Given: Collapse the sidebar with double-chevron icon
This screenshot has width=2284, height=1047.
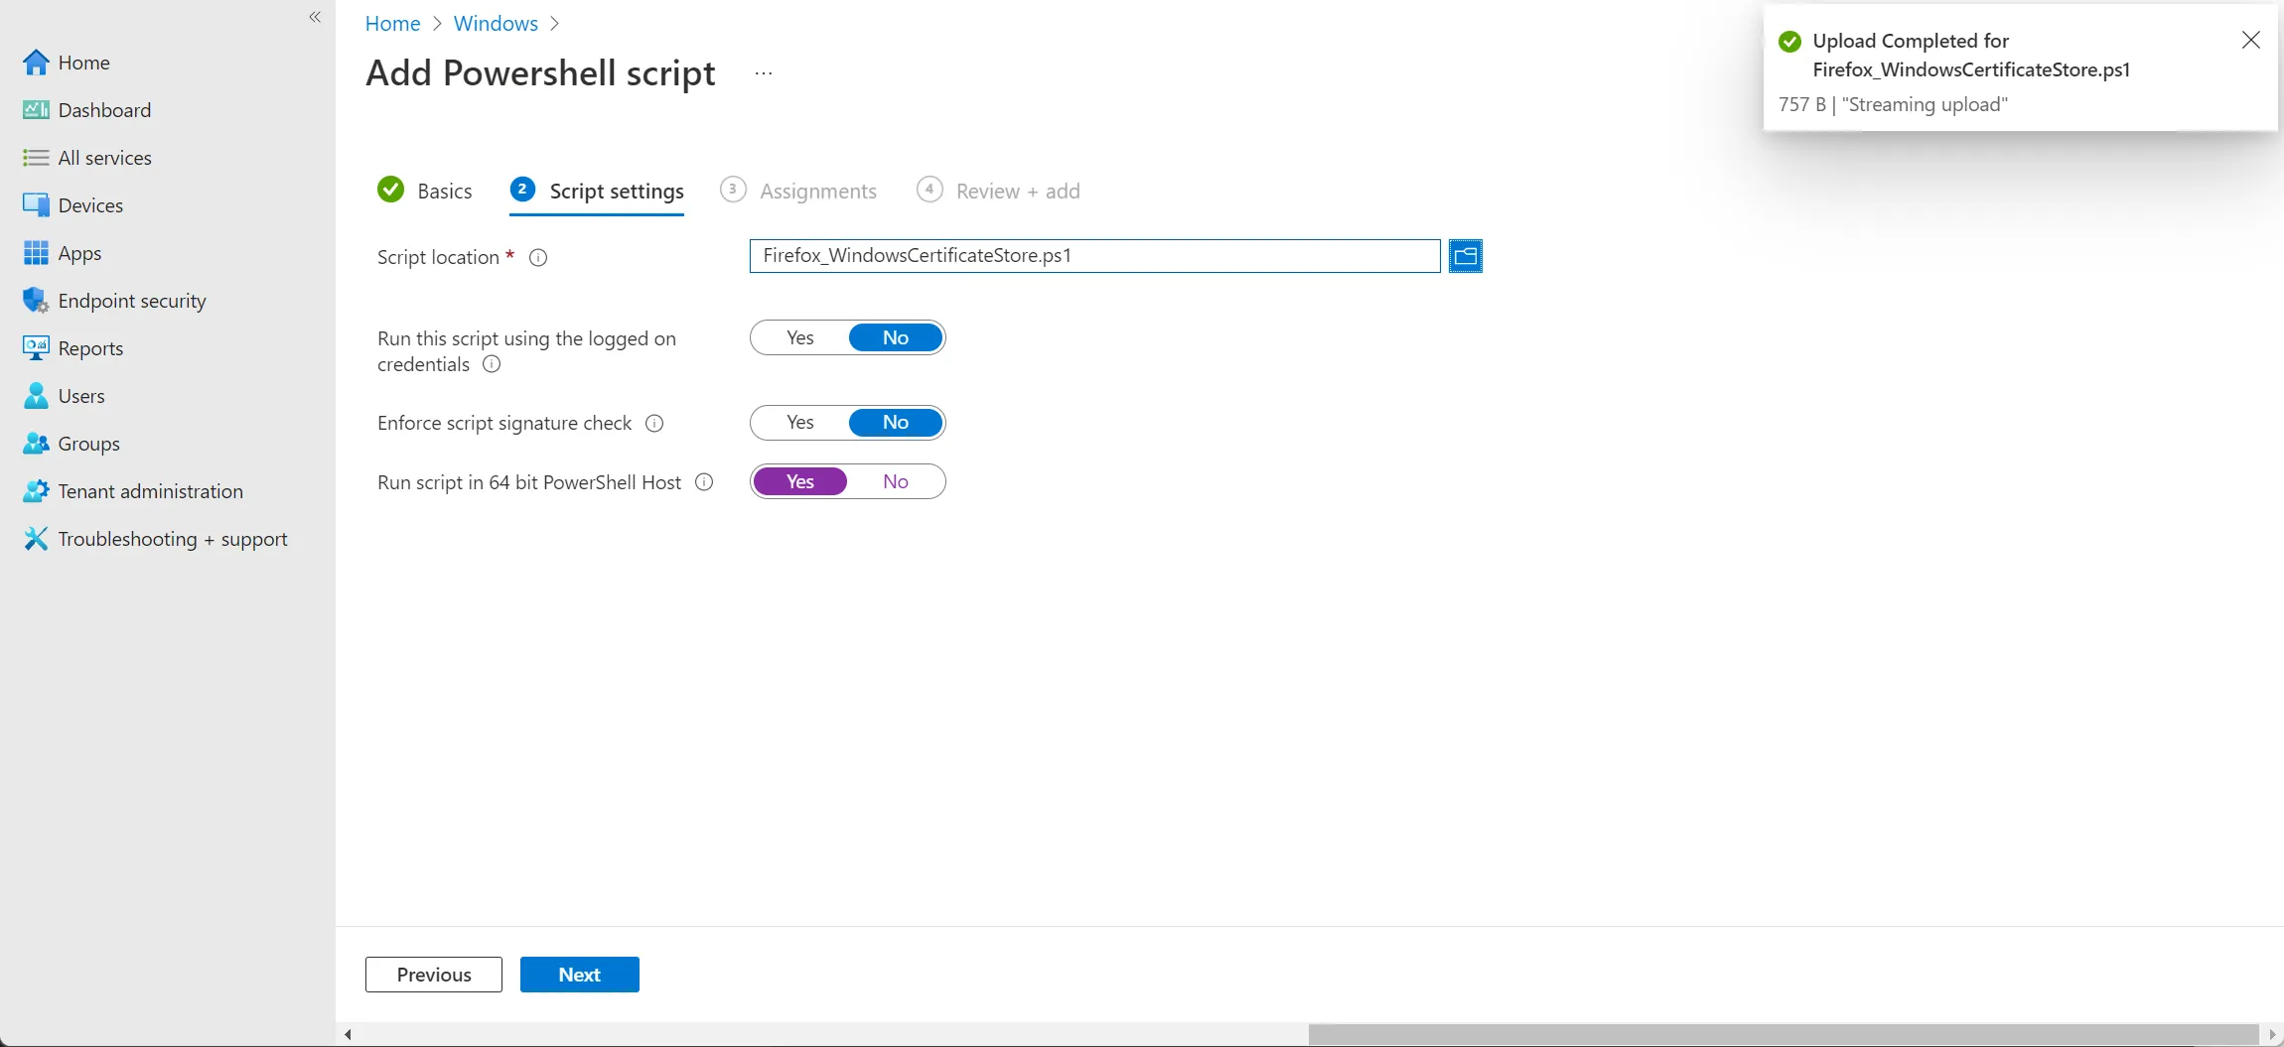Looking at the screenshot, I should [x=315, y=17].
